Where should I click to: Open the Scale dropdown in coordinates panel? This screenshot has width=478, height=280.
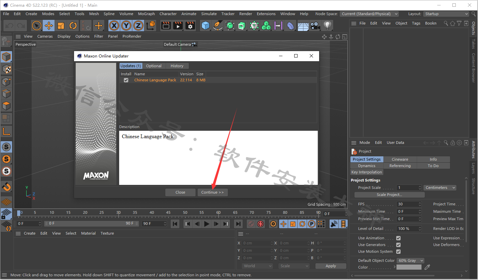294,266
